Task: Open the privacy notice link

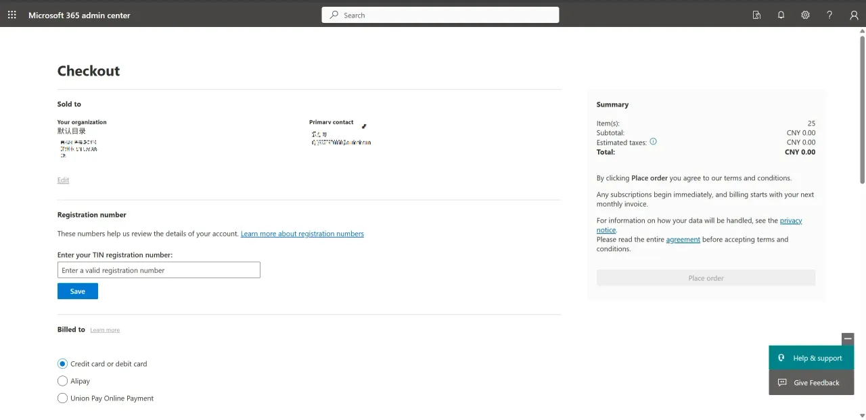Action: pyautogui.click(x=700, y=226)
